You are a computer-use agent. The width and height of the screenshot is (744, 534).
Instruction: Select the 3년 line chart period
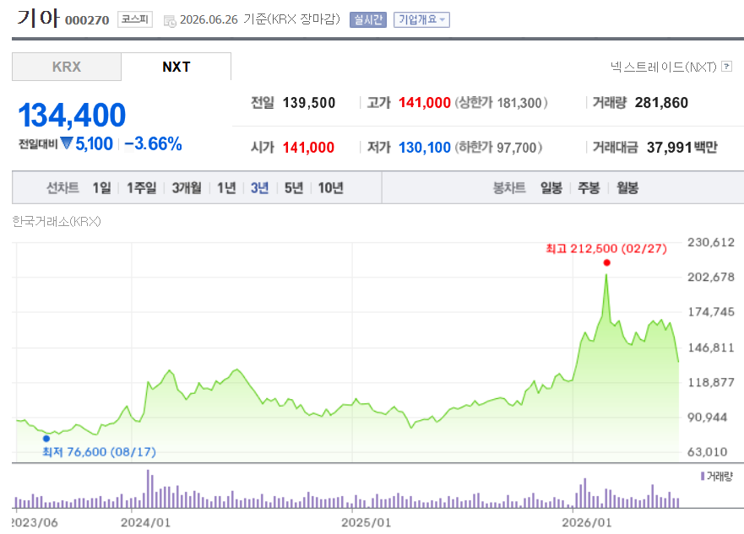(x=259, y=188)
